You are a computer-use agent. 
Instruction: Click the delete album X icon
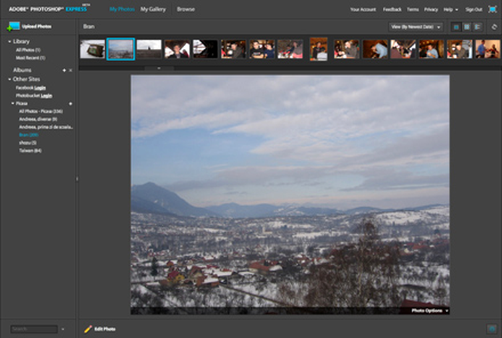click(70, 70)
